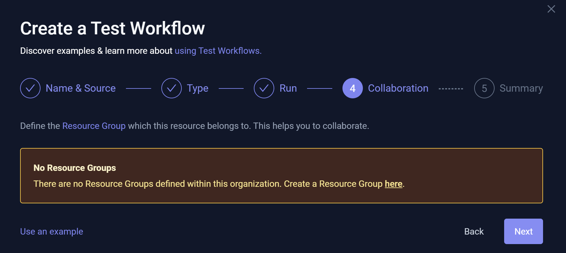Open the 'using Test Workflows.' documentation link
This screenshot has height=253, width=566.
point(218,51)
